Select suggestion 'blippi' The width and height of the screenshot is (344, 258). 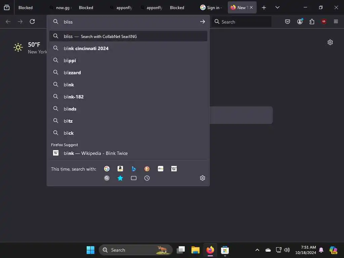[x=128, y=60]
